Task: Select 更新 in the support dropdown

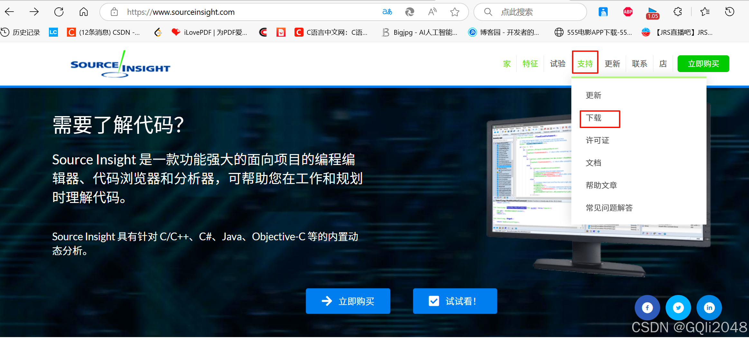Action: pos(593,95)
